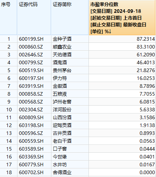Image resolution: width=156 pixels, height=177 pixels.
Task: Select the 金种子酒 stock name cell
Action: [x=62, y=39]
